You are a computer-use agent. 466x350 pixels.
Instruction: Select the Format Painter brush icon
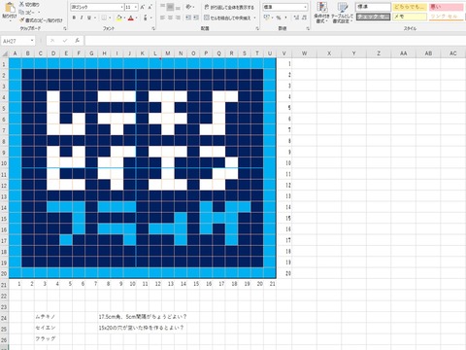(22, 20)
